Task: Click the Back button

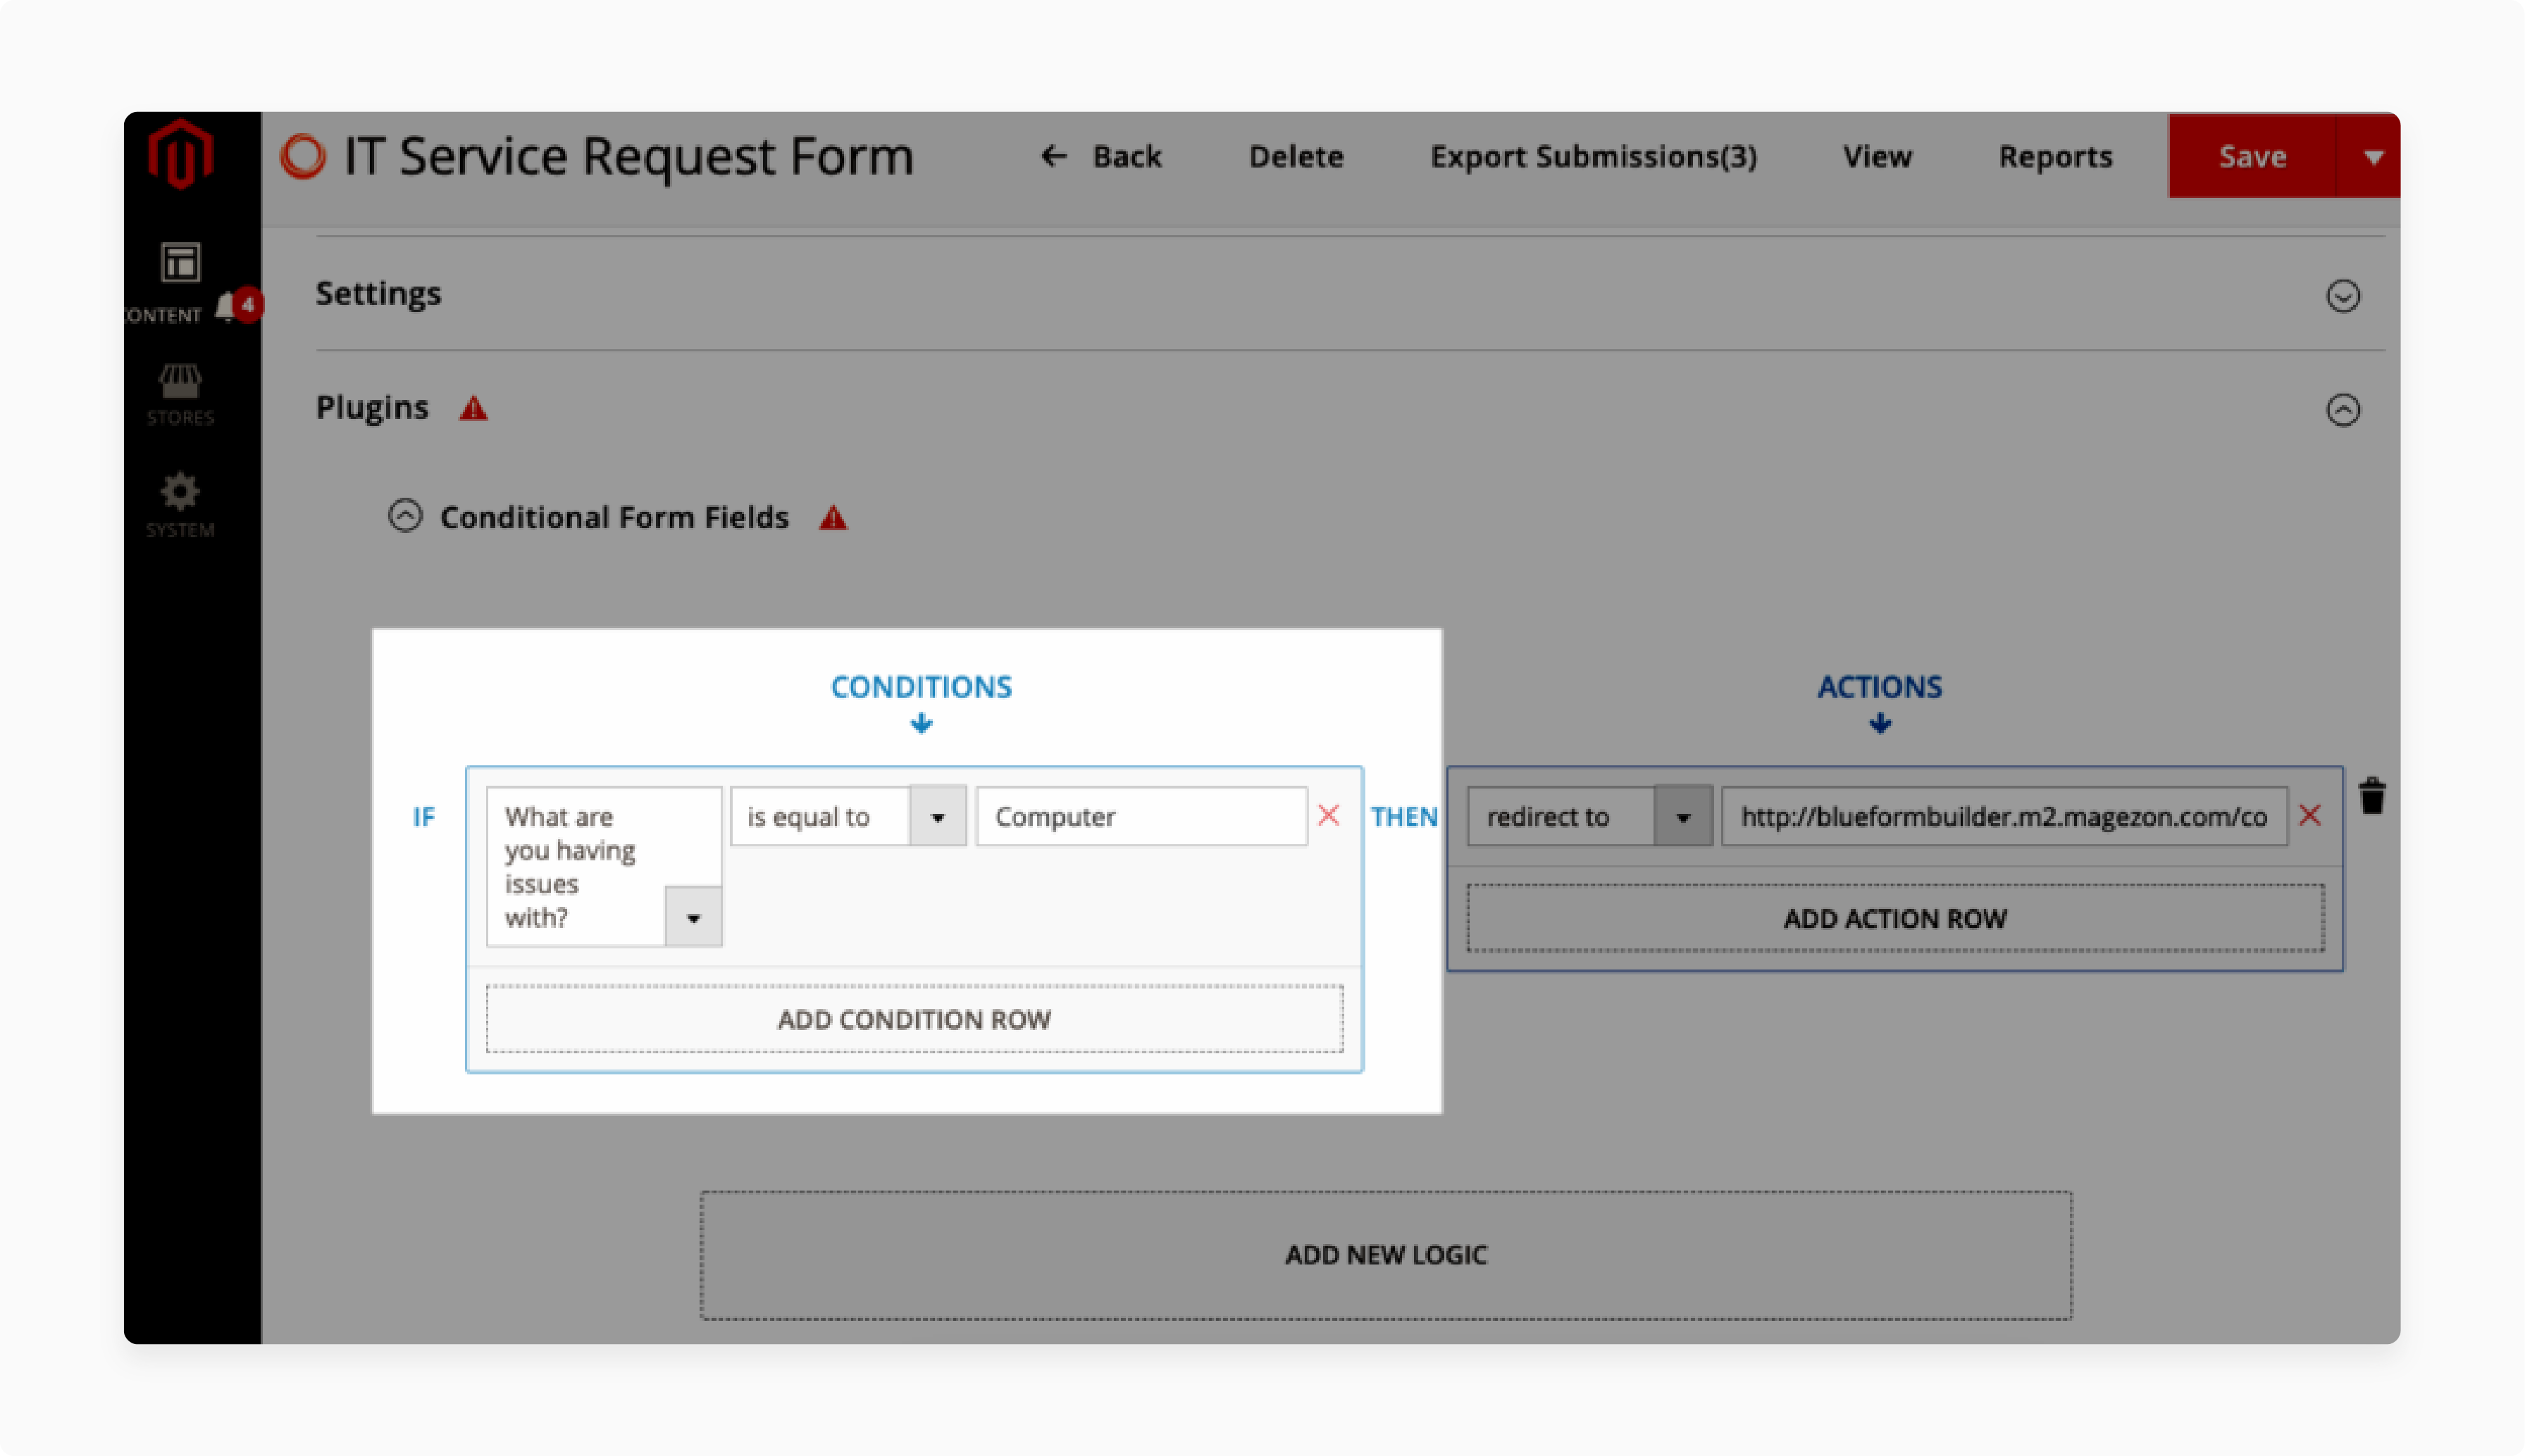Action: pos(1101,156)
